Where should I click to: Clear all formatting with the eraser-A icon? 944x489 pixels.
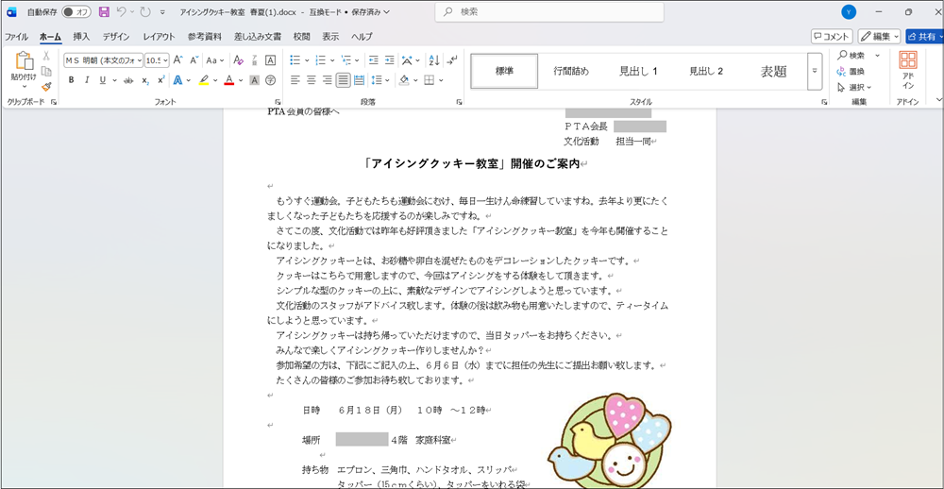(238, 60)
